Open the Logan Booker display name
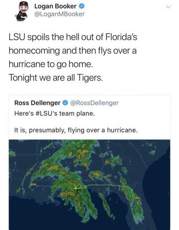The image size is (179, 230). click(55, 6)
